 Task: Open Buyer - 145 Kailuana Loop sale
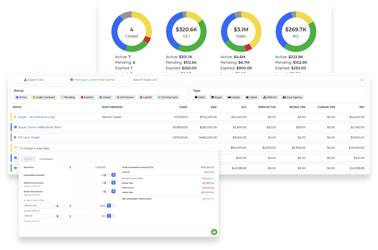coord(36,117)
